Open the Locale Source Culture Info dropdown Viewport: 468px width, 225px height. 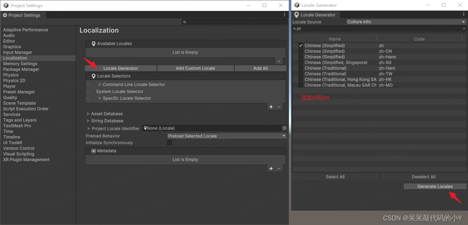[406, 22]
